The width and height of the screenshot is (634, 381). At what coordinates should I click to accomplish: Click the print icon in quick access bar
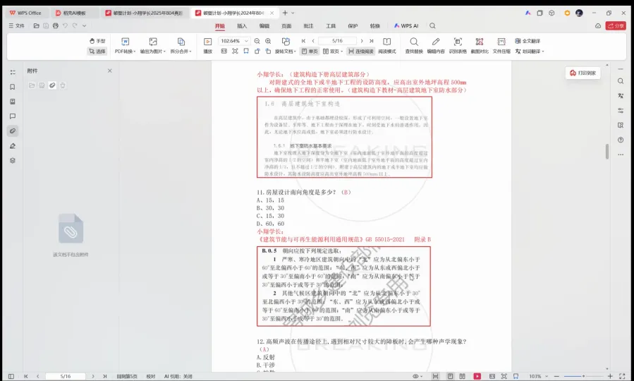(x=56, y=25)
